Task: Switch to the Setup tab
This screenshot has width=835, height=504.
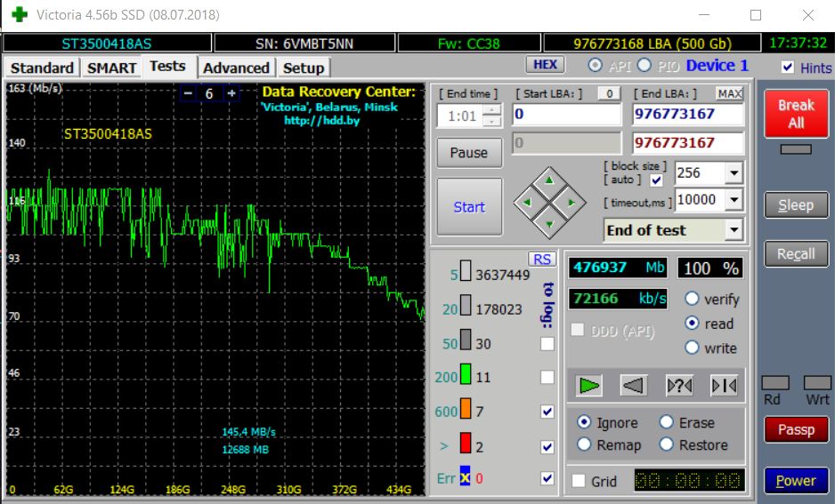Action: pos(304,68)
